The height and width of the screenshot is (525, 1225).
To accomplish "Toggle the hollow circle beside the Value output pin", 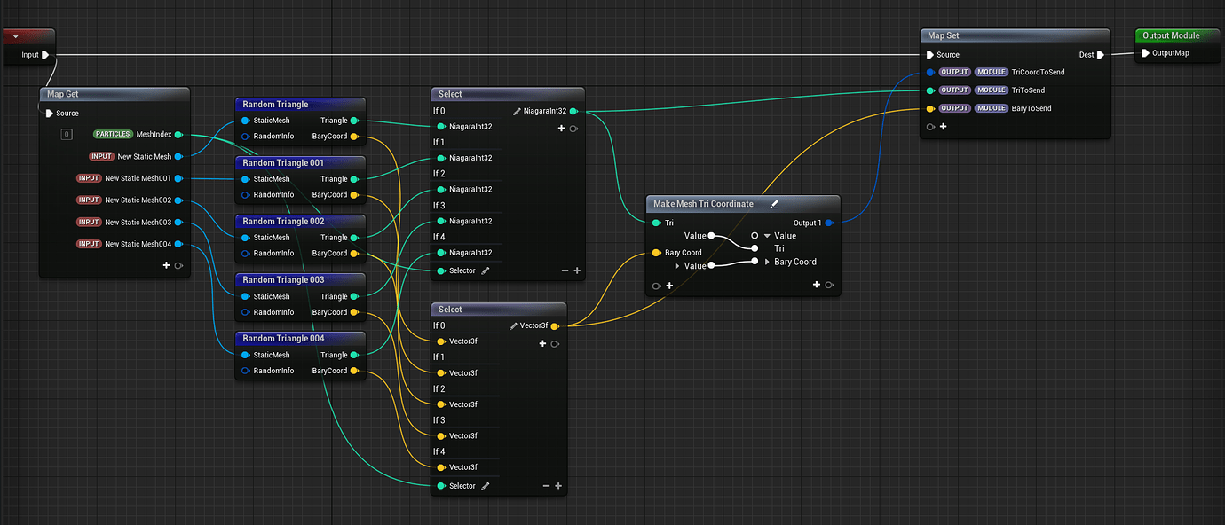I will 755,235.
